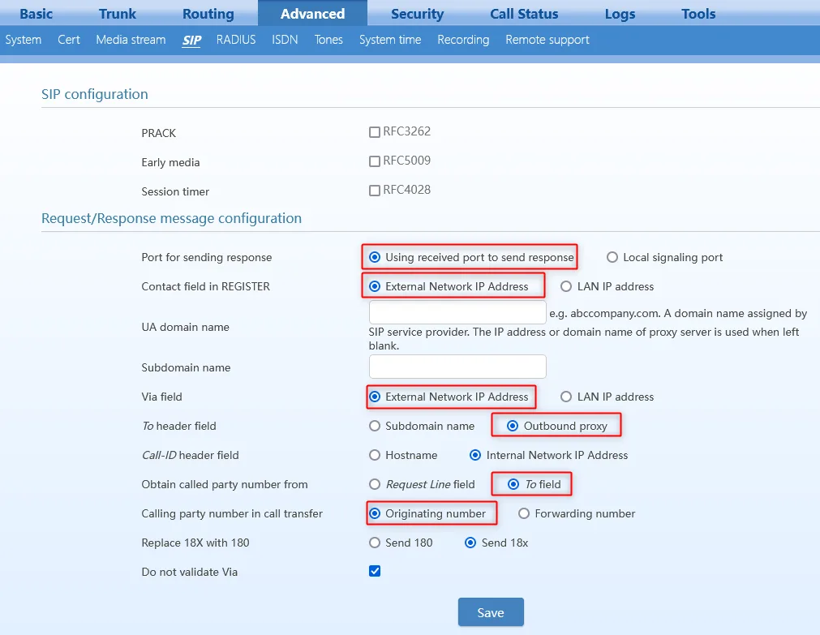Select the Advanced tab
The image size is (820, 635).
point(313,13)
